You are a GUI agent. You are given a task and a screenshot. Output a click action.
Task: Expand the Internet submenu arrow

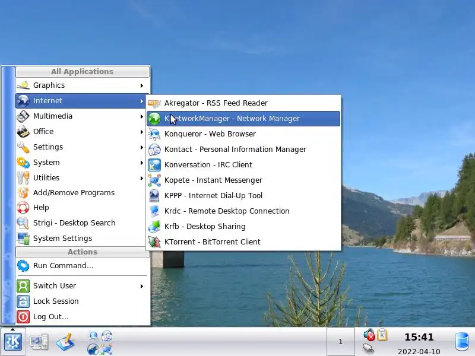pos(141,101)
